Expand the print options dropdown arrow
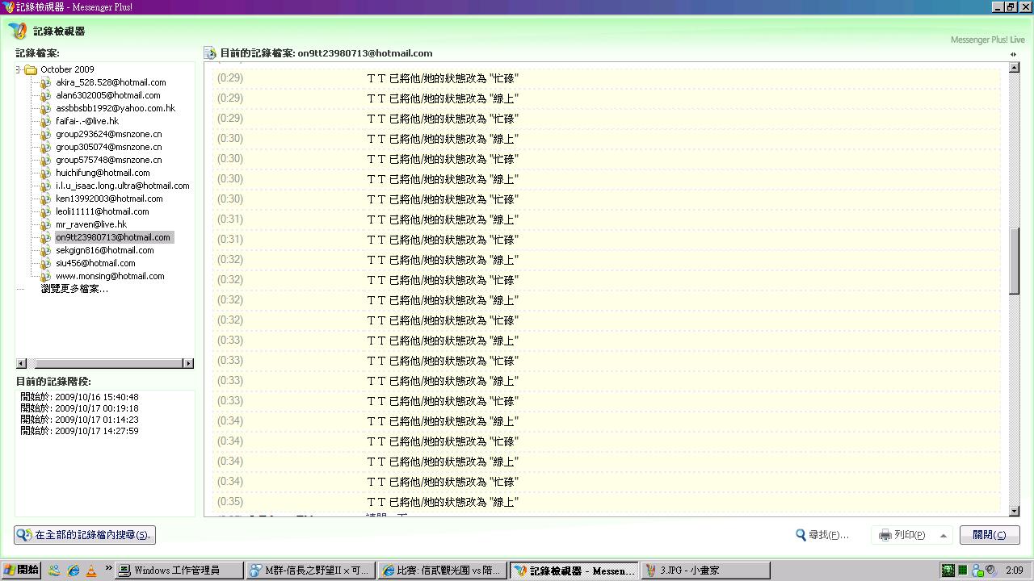 (943, 535)
